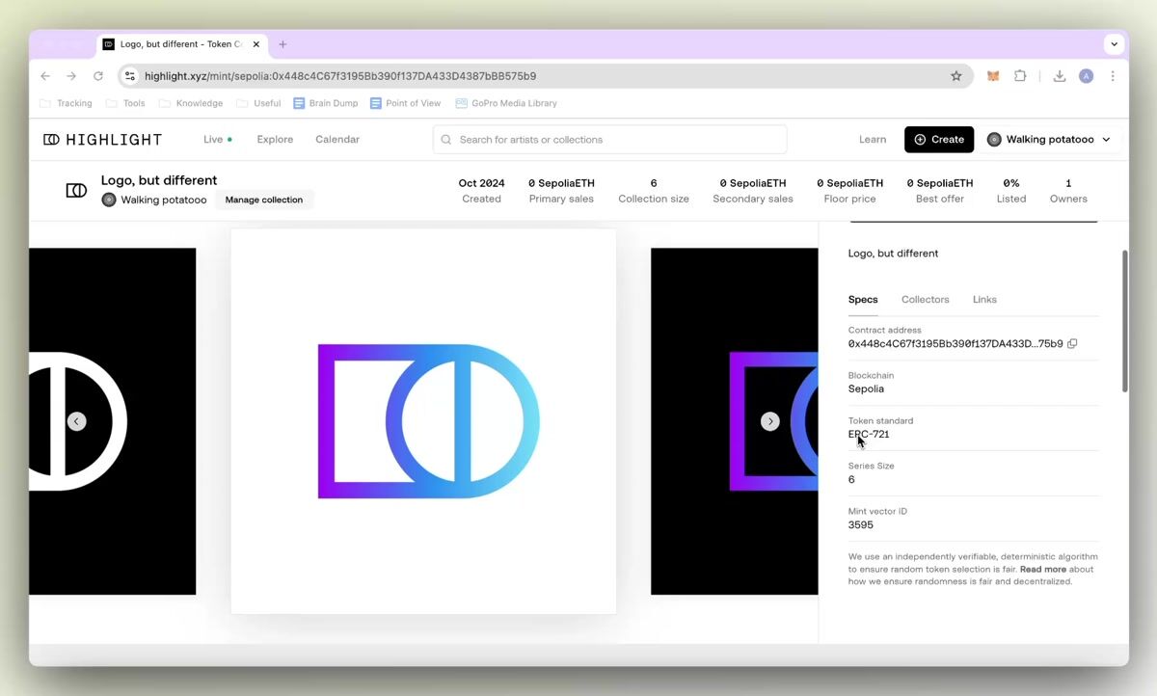Viewport: 1157px width, 696px height.
Task: Click the 'Logo, but different' collection title
Action: [x=159, y=180]
